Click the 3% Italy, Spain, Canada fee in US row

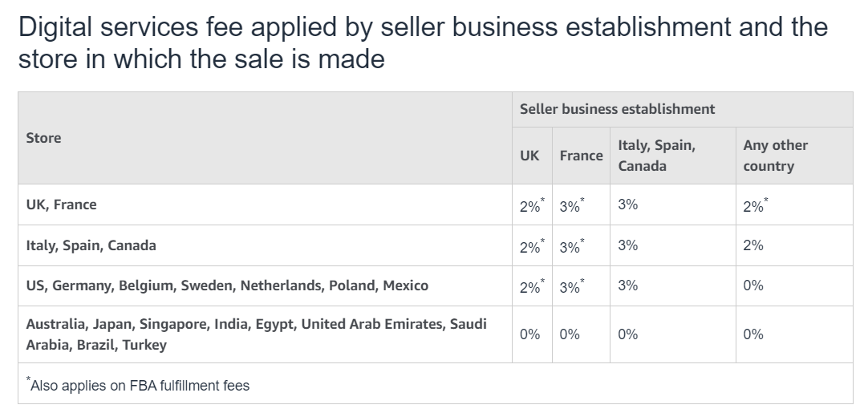(628, 285)
